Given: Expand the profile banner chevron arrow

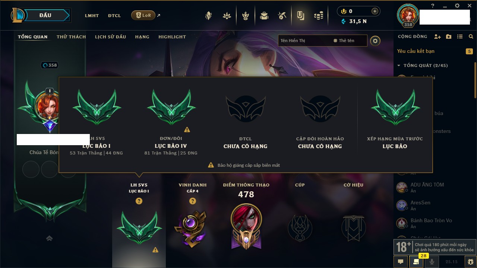Looking at the screenshot, I should 49,238.
